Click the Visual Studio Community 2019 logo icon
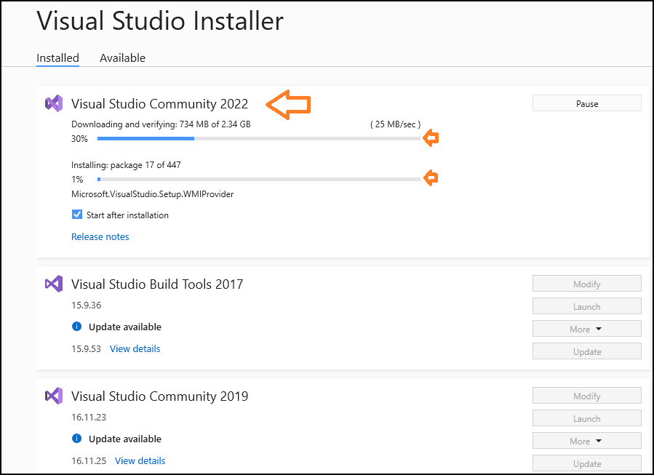This screenshot has height=475, width=654. tap(54, 396)
